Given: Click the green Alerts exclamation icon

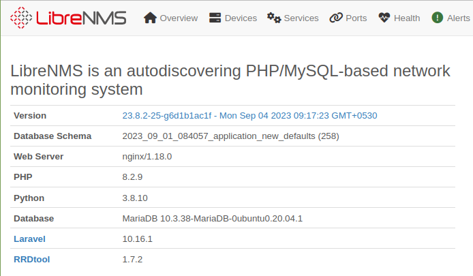Looking at the screenshot, I should 437,18.
